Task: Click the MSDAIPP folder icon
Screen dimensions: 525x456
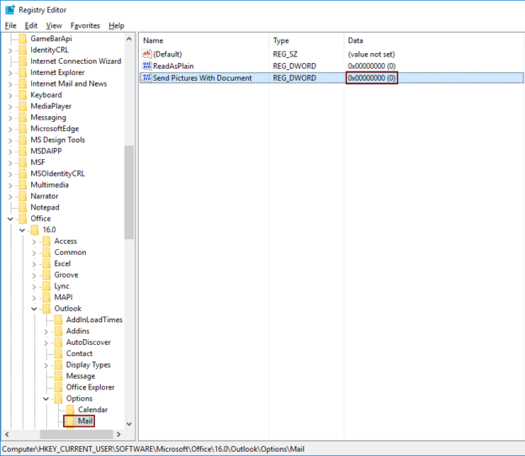Action: tap(23, 151)
